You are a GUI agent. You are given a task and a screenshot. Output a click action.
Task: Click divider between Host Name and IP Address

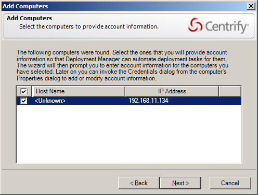pos(125,91)
